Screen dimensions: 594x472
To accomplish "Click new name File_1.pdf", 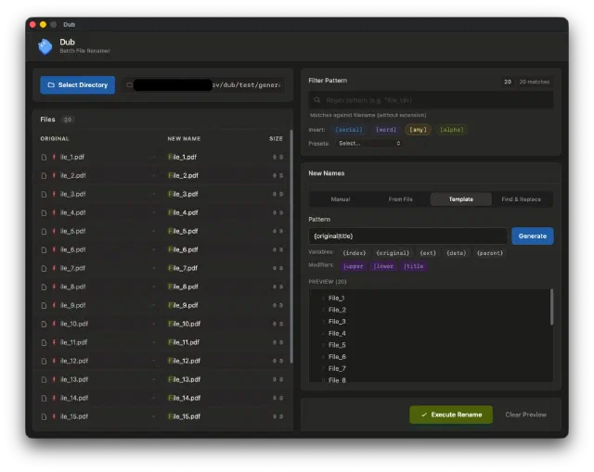I will (x=182, y=157).
